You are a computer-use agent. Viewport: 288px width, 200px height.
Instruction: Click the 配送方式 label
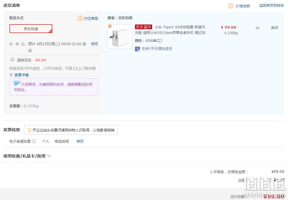[x=17, y=18]
